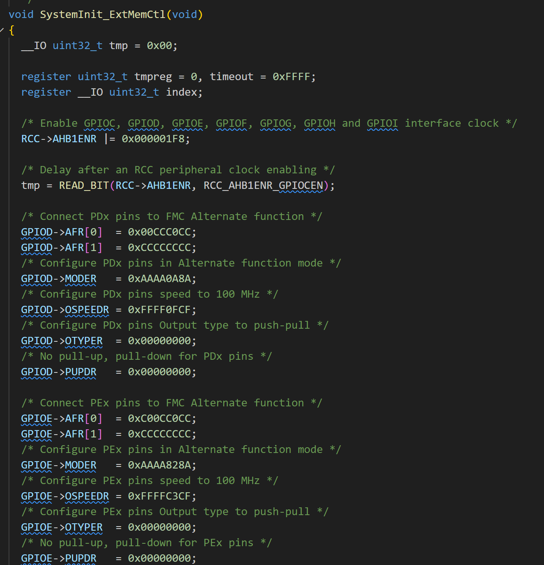This screenshot has width=544, height=565.
Task: Click the underlined GPIOH word in comment
Action: pyautogui.click(x=319, y=123)
